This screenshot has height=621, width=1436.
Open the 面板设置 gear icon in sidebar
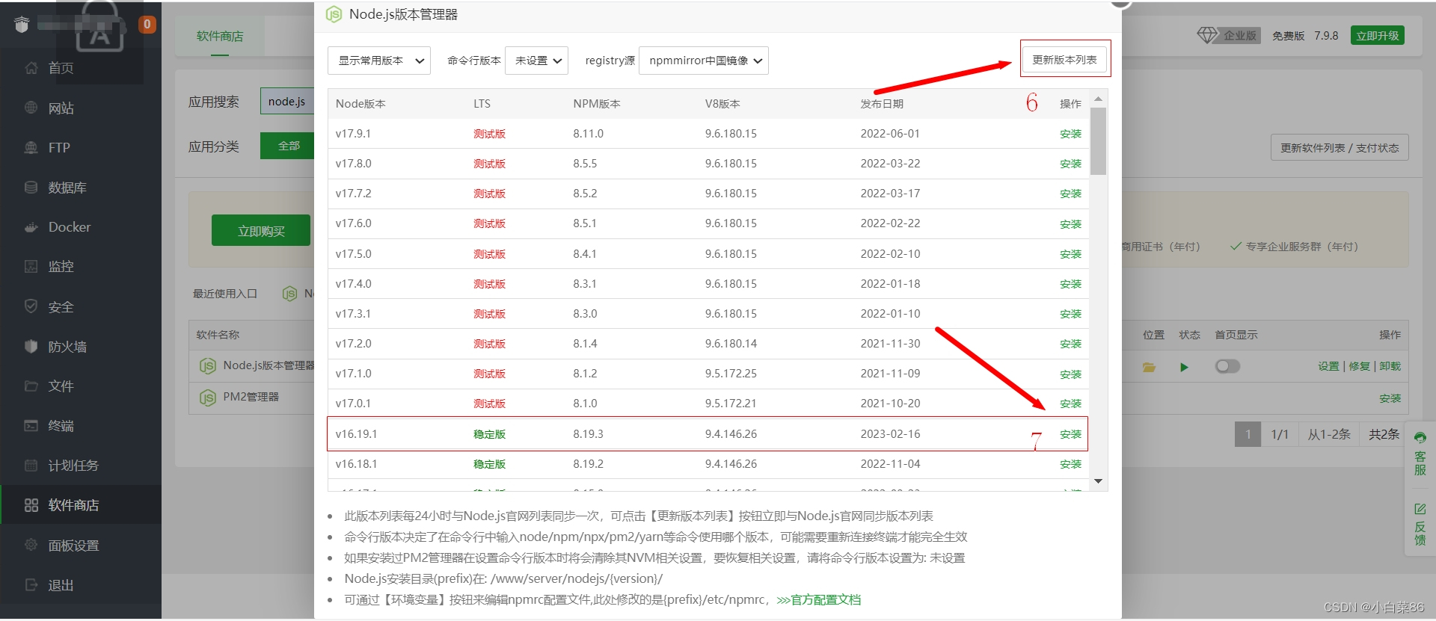click(31, 545)
